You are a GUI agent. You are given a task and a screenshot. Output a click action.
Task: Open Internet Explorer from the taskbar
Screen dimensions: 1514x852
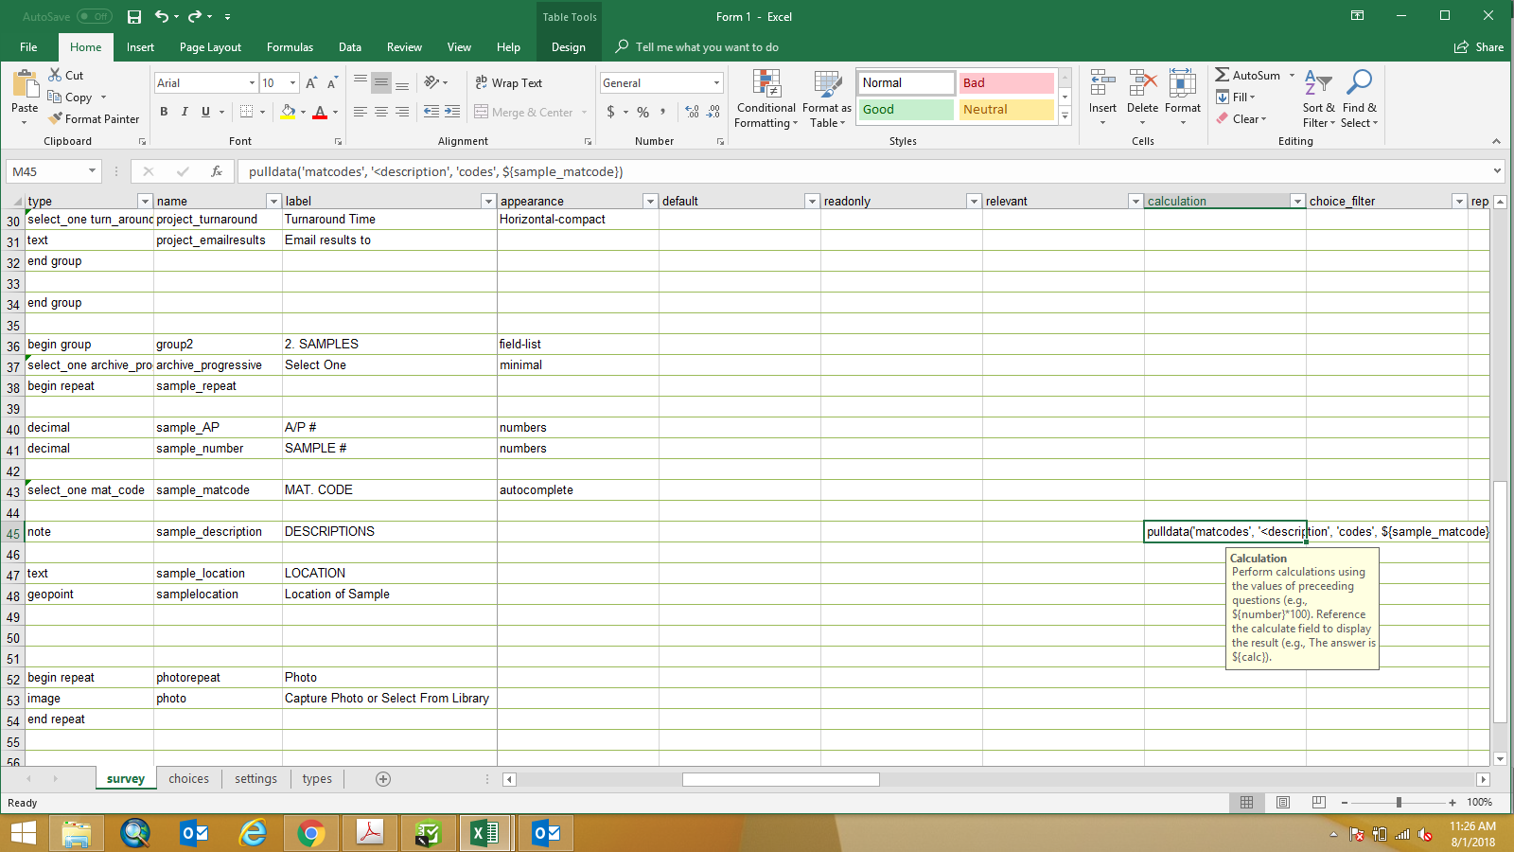pos(253,833)
